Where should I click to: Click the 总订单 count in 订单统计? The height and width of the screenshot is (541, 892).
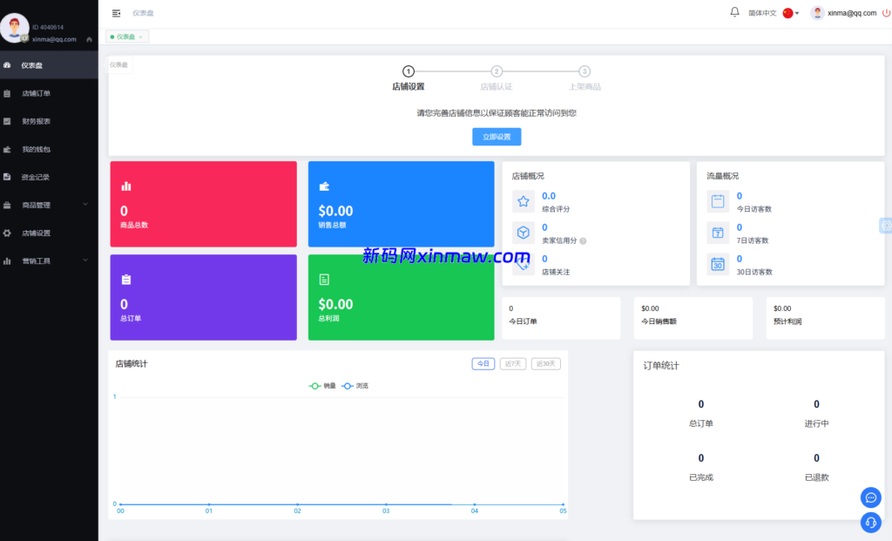[x=701, y=404]
